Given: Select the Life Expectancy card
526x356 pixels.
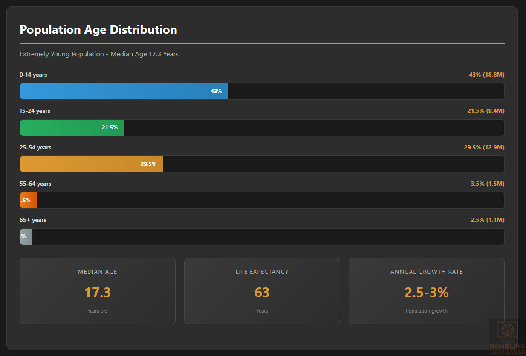Looking at the screenshot, I should click(262, 291).
